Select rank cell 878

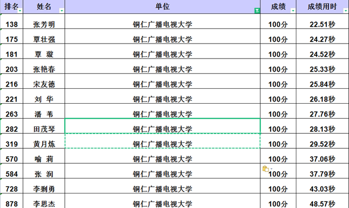[x=12, y=200]
